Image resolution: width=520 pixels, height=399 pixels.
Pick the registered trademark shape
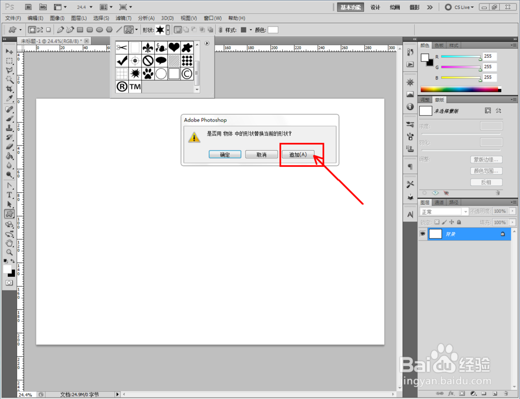coord(122,87)
